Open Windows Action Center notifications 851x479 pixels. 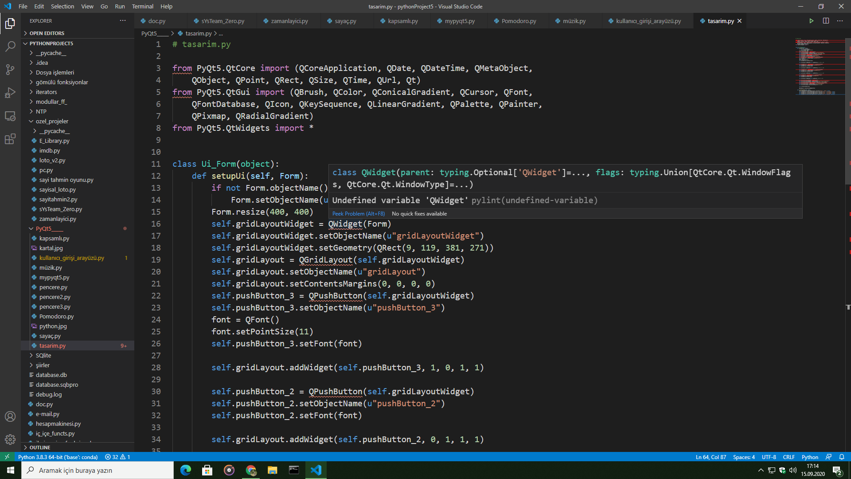[838, 470]
